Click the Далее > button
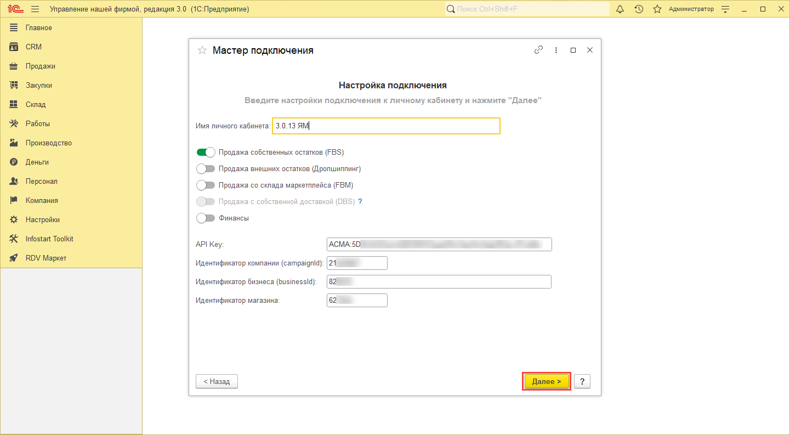This screenshot has height=435, width=790. point(547,381)
